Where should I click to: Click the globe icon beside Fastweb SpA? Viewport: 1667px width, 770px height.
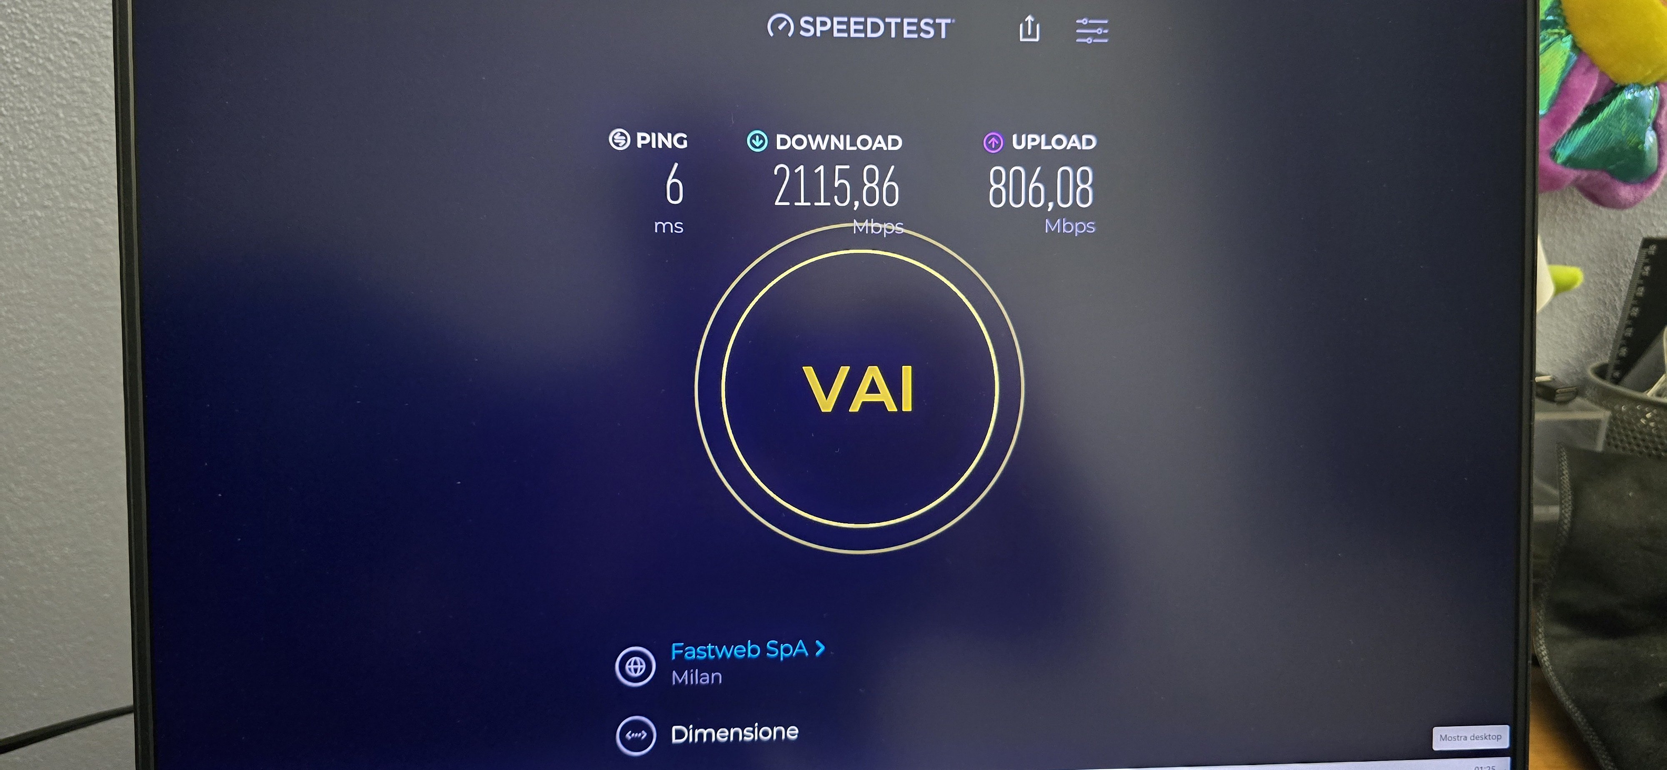pos(636,666)
